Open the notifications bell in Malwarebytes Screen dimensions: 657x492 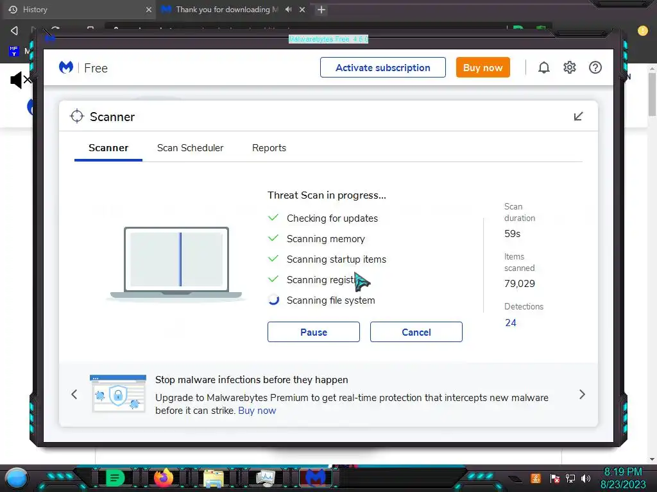click(543, 67)
